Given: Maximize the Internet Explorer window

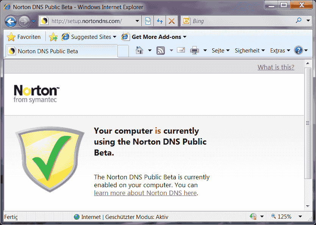Looking at the screenshot, I should [284, 5].
